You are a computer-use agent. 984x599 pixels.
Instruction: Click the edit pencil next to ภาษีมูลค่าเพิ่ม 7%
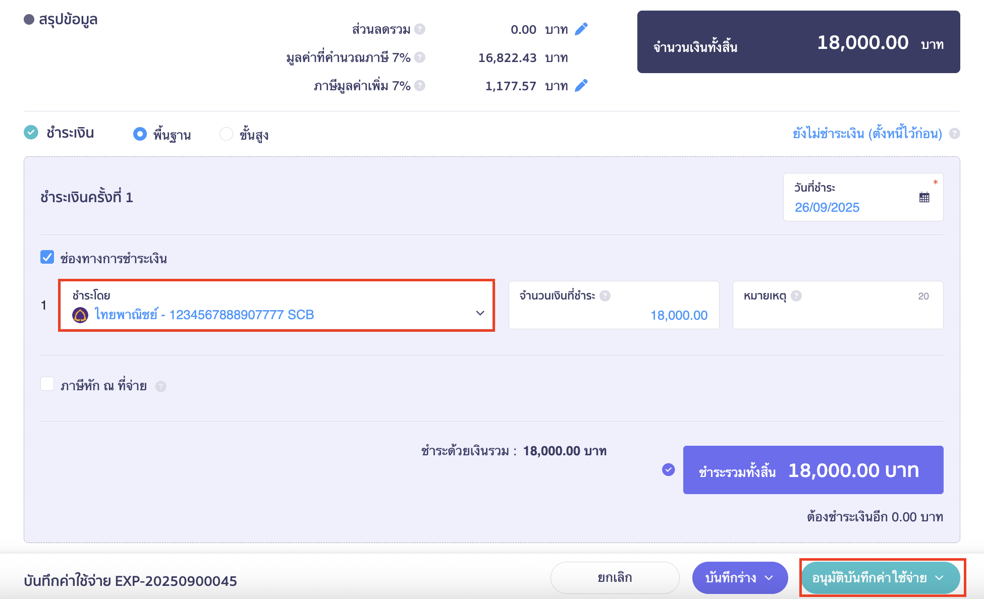(581, 85)
